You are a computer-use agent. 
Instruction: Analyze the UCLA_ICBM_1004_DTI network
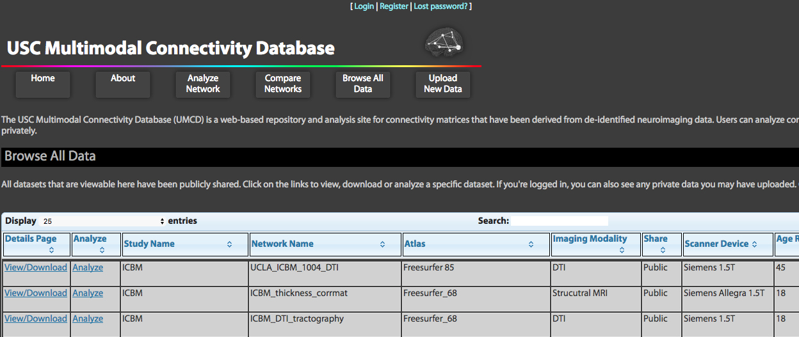[x=88, y=267]
